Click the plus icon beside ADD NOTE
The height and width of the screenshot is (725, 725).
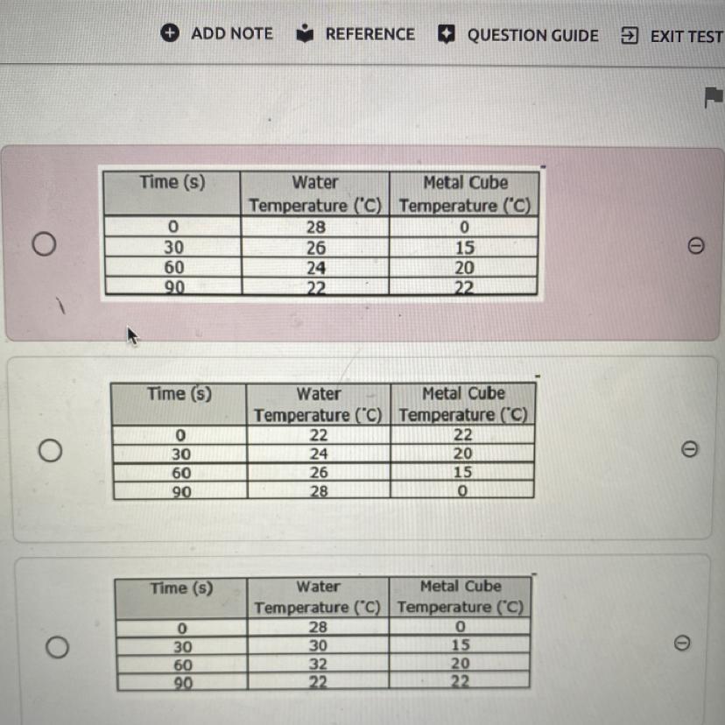coord(171,33)
